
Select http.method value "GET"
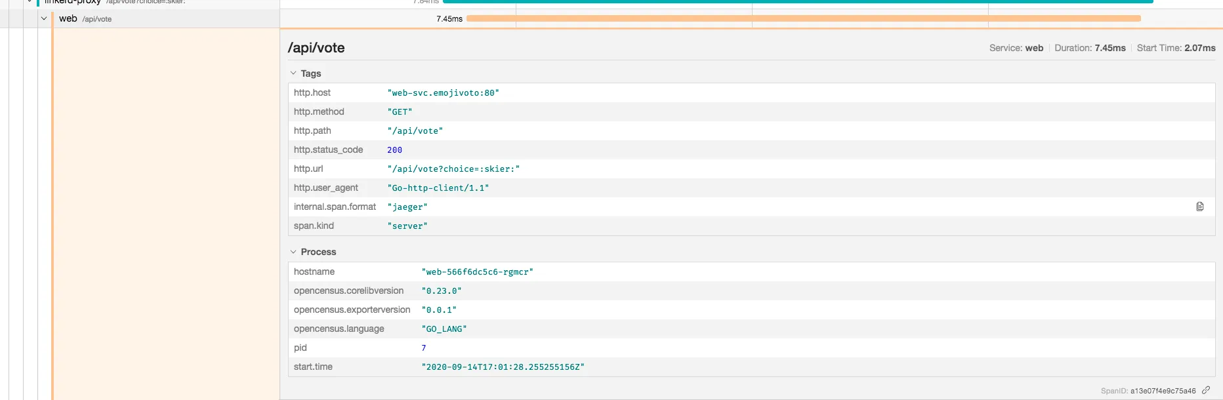click(400, 112)
